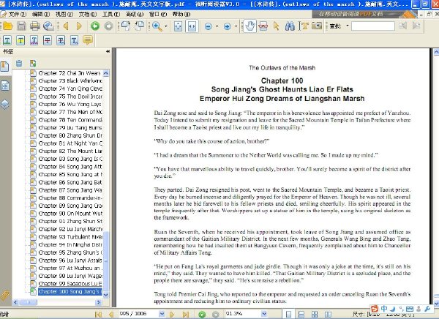Toggle fit width view mode
The image size is (439, 319).
click(x=192, y=26)
